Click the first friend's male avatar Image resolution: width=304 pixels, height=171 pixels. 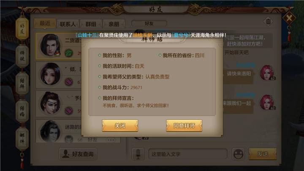[50, 45]
